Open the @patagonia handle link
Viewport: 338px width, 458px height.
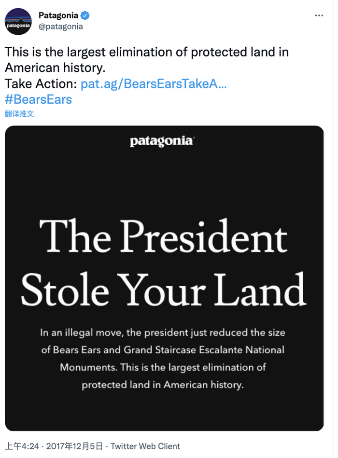60,27
